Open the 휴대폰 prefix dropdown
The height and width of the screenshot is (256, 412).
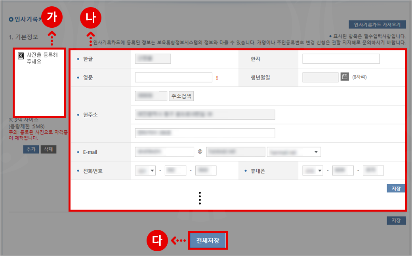coord(313,171)
